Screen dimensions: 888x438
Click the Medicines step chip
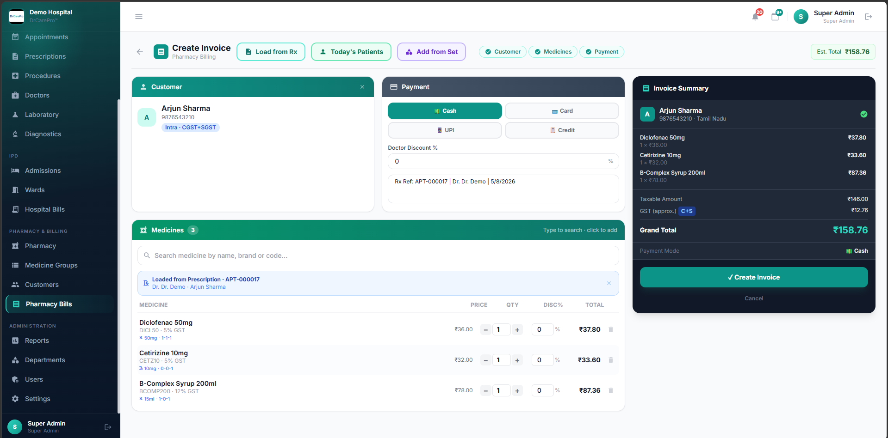tap(553, 52)
